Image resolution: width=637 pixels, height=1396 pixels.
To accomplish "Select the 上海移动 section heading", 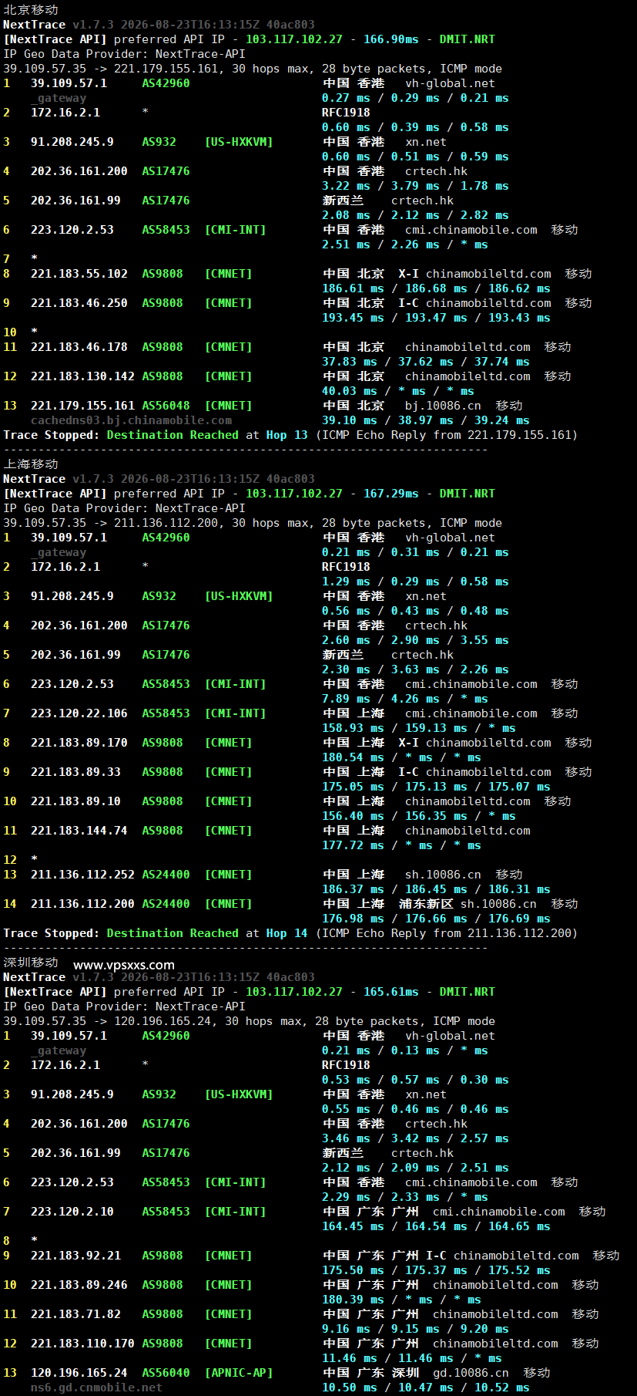I will pyautogui.click(x=31, y=464).
